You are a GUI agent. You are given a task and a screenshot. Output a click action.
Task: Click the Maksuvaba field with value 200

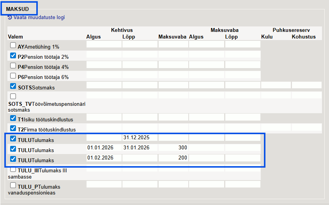coord(173,158)
